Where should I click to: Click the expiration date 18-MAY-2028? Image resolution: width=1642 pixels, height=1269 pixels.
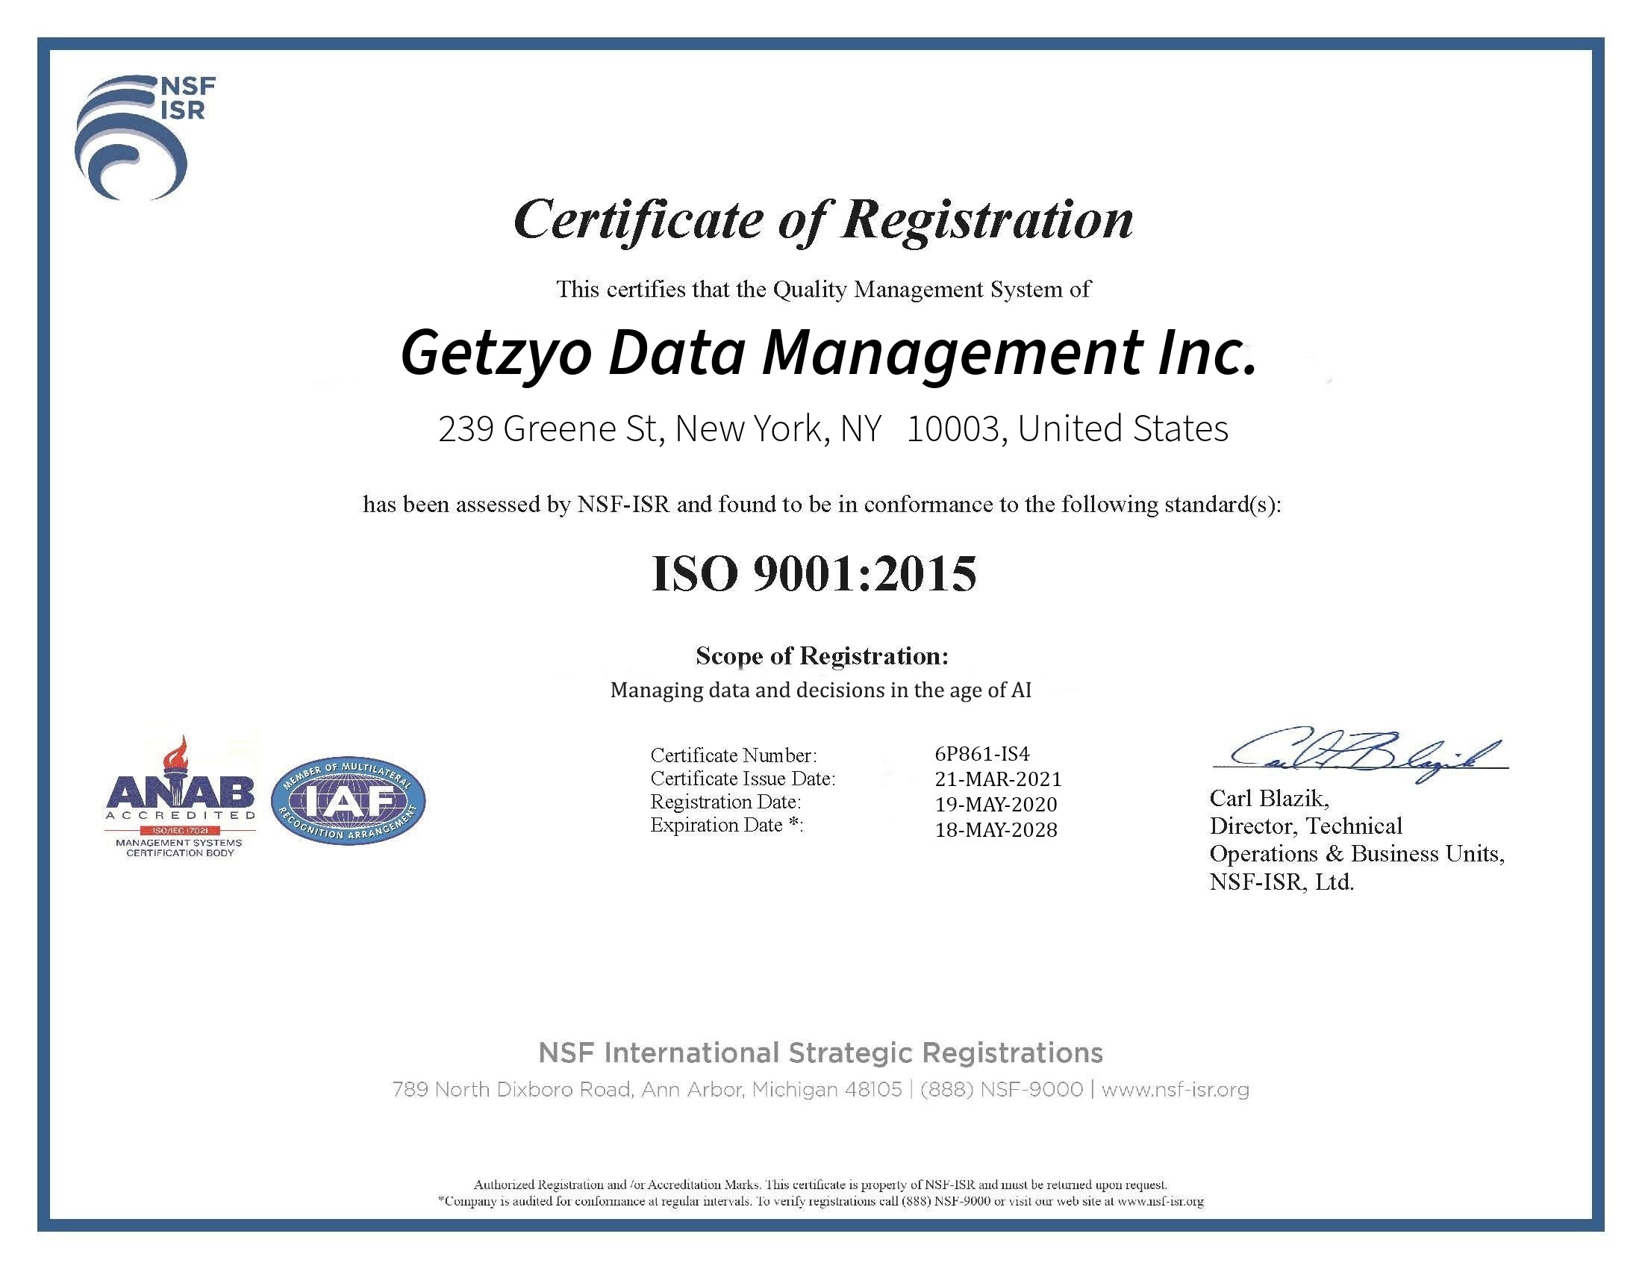pyautogui.click(x=996, y=830)
